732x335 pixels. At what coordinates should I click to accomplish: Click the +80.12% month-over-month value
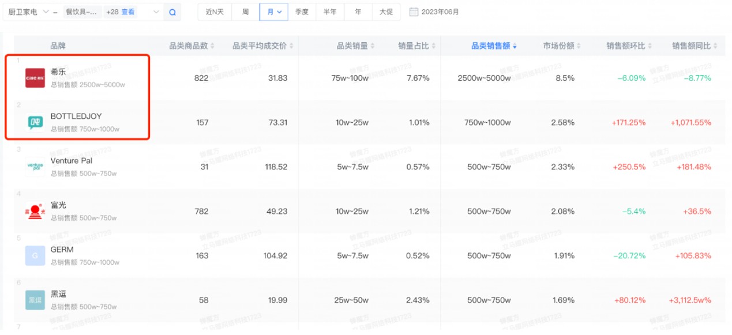coord(629,300)
